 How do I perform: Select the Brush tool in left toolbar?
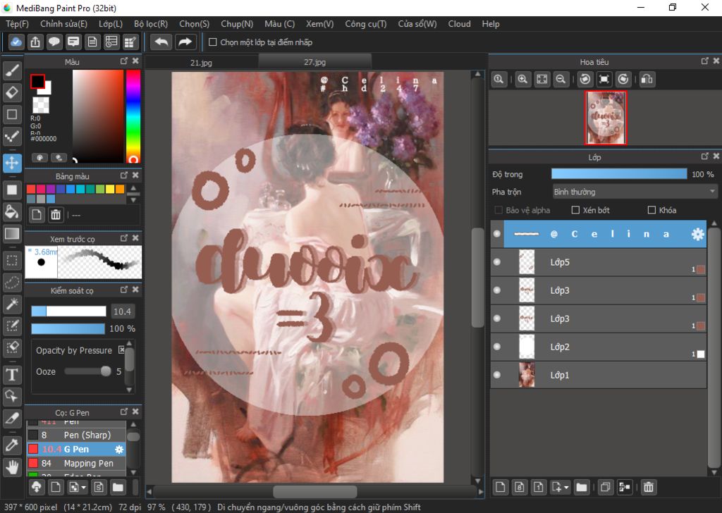(x=12, y=70)
